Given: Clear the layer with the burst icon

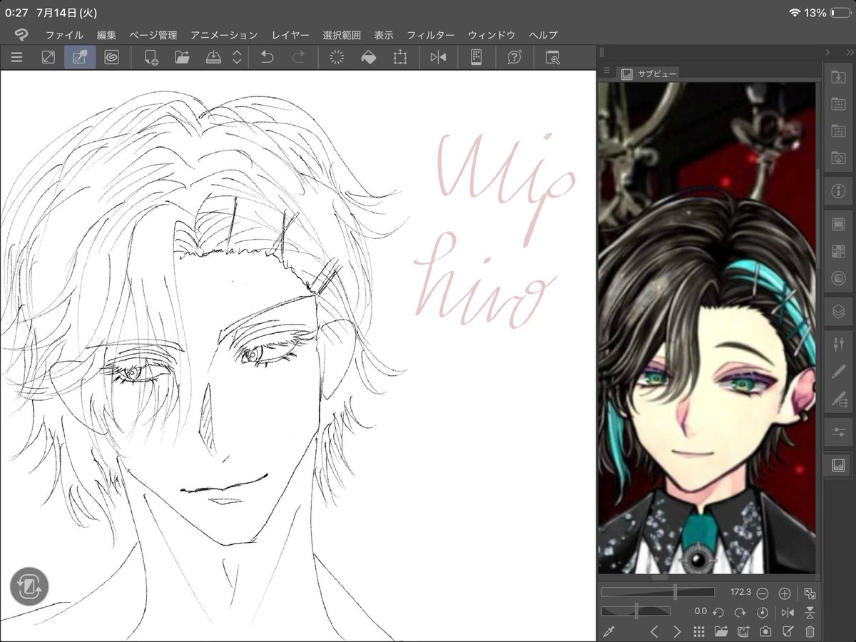Looking at the screenshot, I should coord(337,58).
